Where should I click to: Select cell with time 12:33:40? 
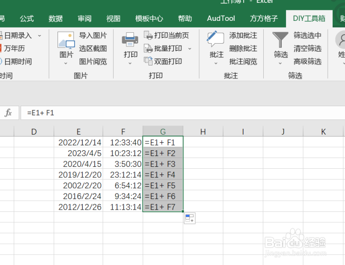(123, 142)
